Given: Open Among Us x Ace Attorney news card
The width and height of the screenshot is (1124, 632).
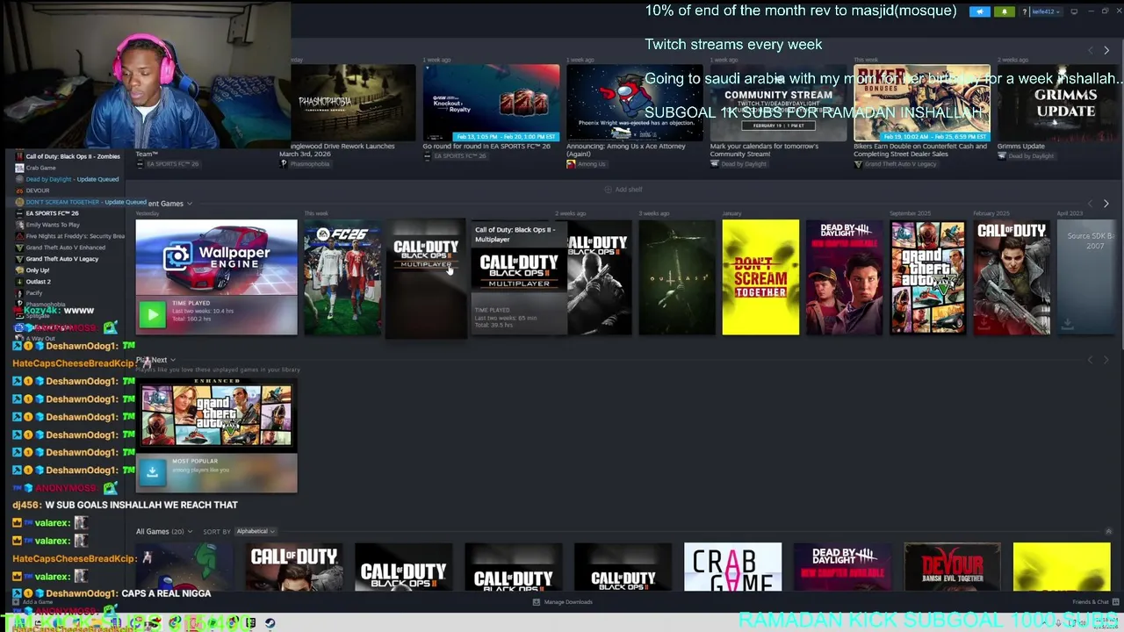Looking at the screenshot, I should click(x=634, y=102).
